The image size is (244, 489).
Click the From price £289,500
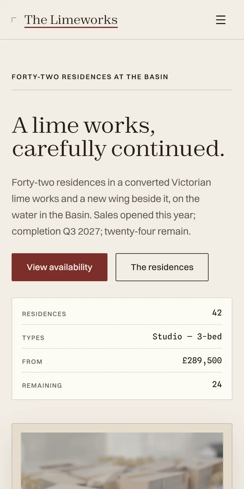[202, 360]
